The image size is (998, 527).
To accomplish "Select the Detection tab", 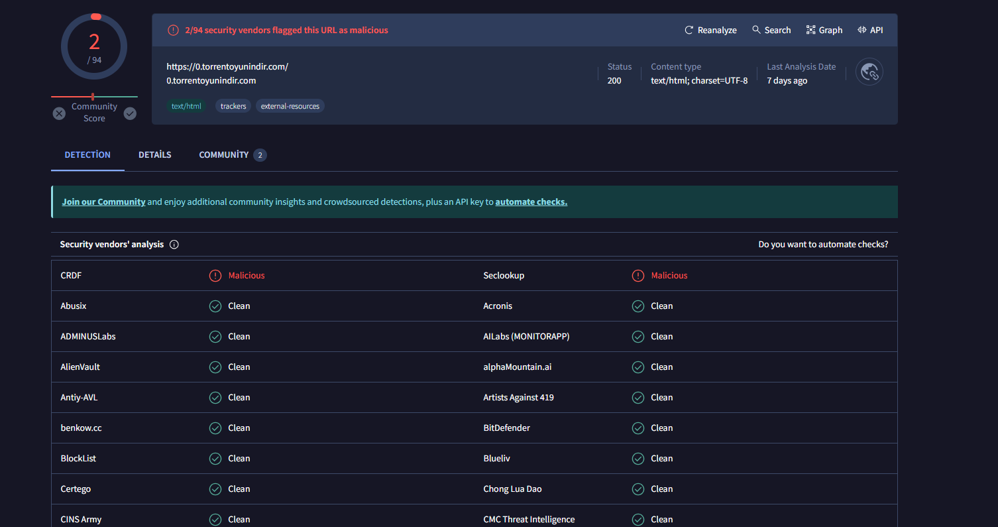I will [87, 154].
